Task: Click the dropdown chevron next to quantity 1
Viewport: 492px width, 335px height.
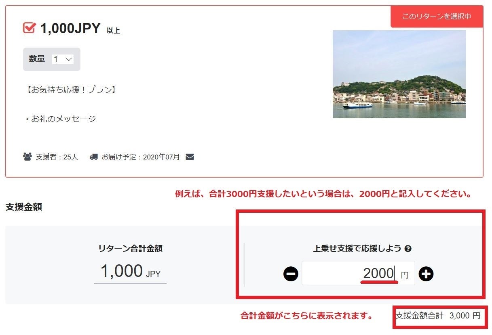Action: (69, 59)
